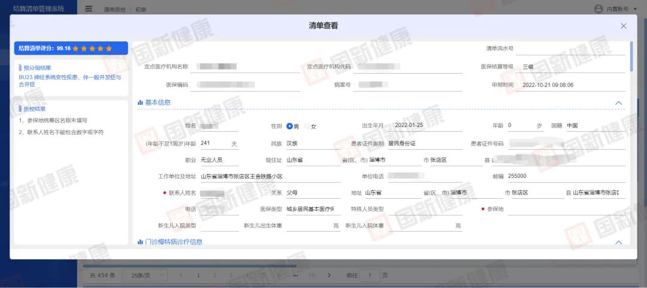Click the 初审 breadcrumb item
Viewport: 647px width, 288px height.
coord(141,10)
